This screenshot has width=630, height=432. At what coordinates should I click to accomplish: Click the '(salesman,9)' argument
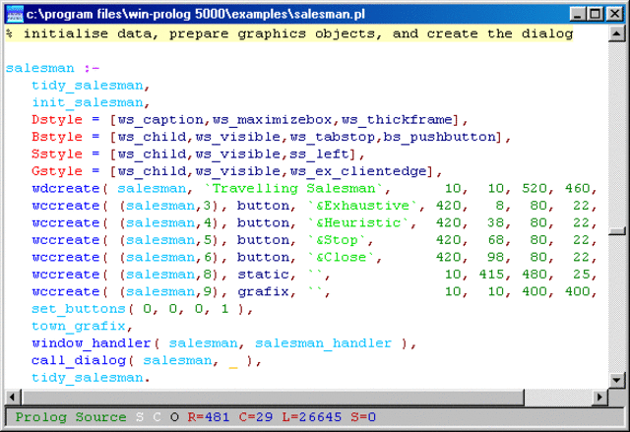[168, 292]
